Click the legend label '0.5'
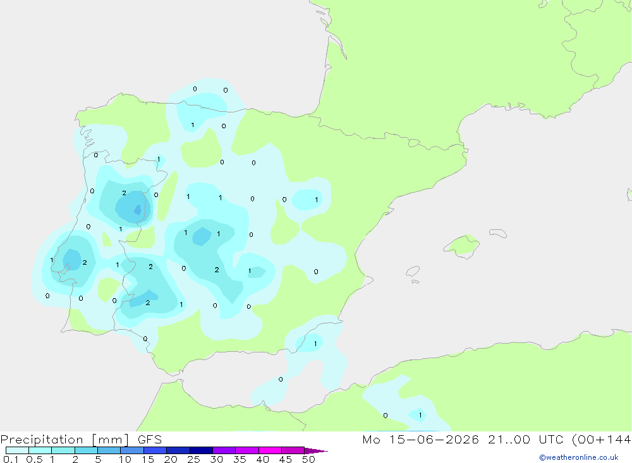The height and width of the screenshot is (463, 632). (x=34, y=459)
